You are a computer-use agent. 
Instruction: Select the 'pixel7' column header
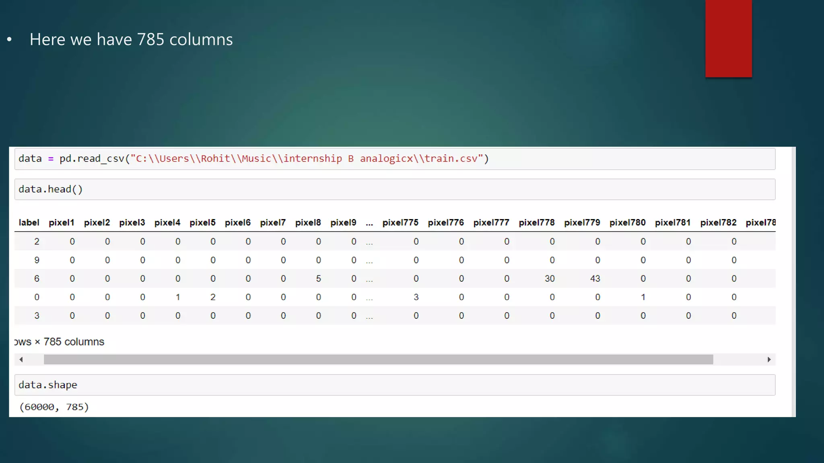click(x=273, y=223)
